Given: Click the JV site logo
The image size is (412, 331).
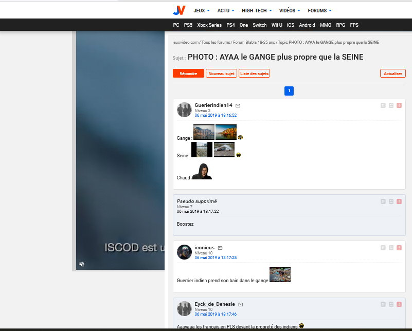Looking at the screenshot, I should (x=178, y=10).
